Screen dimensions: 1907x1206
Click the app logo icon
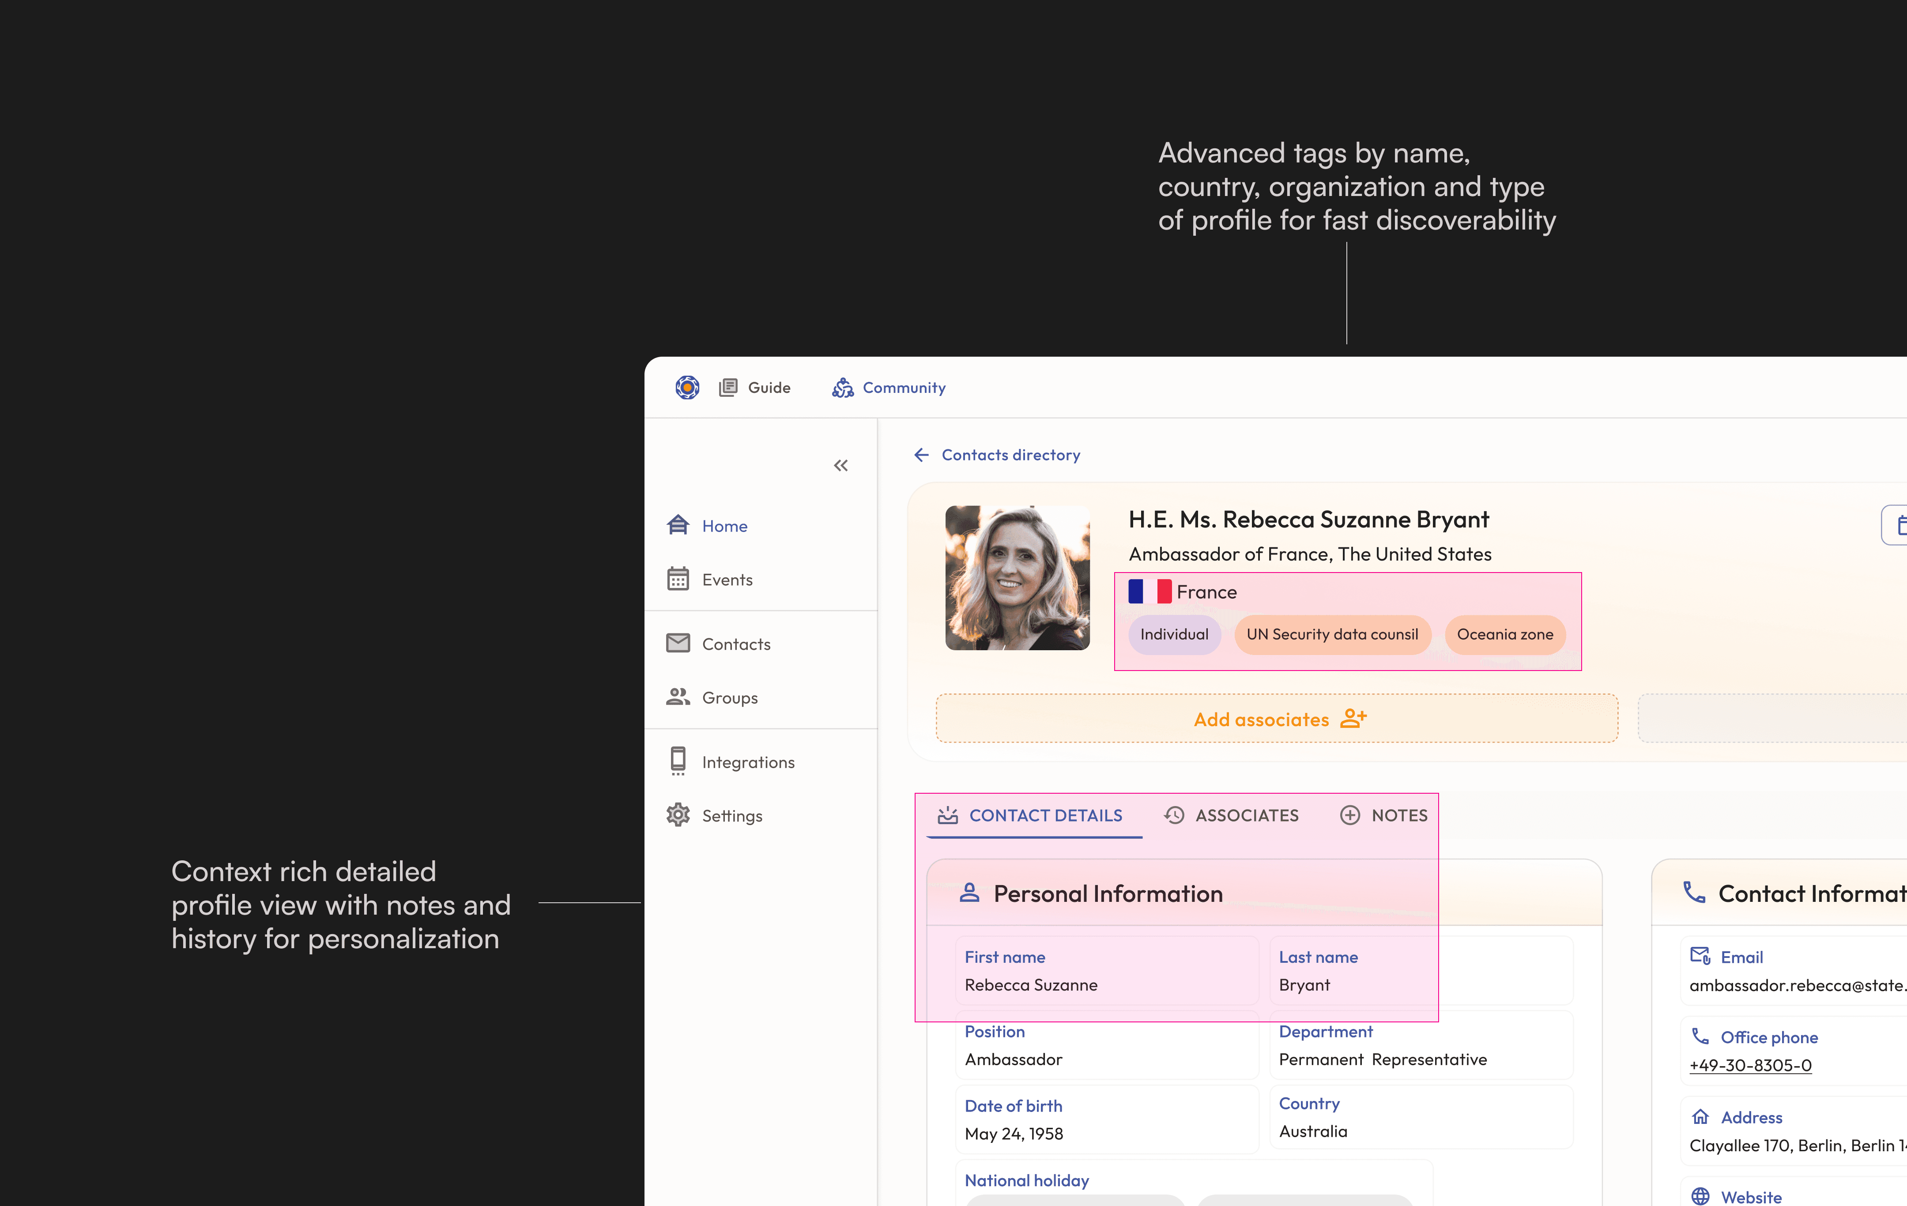(686, 387)
